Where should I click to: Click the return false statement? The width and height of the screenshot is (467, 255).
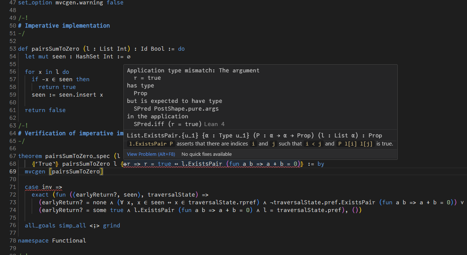pos(45,110)
